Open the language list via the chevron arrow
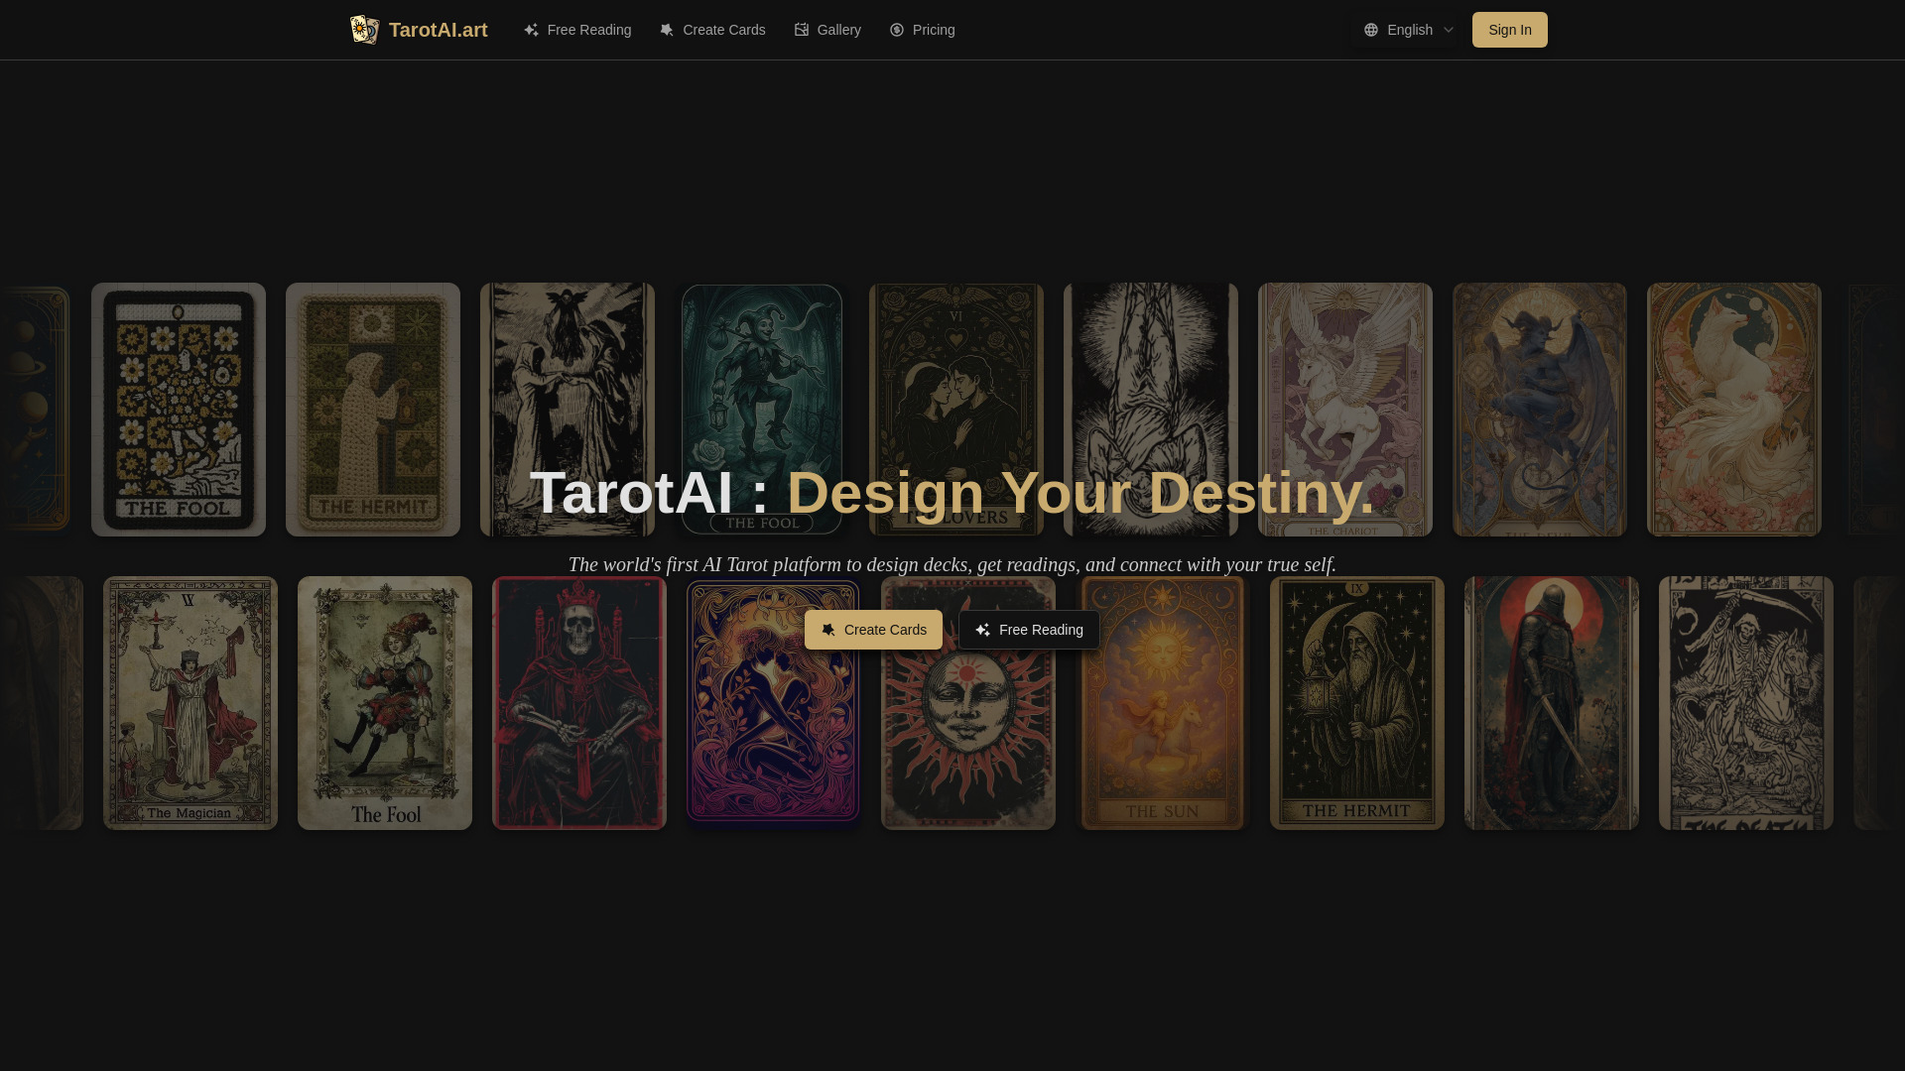Viewport: 1905px width, 1071px height. 1449,30
